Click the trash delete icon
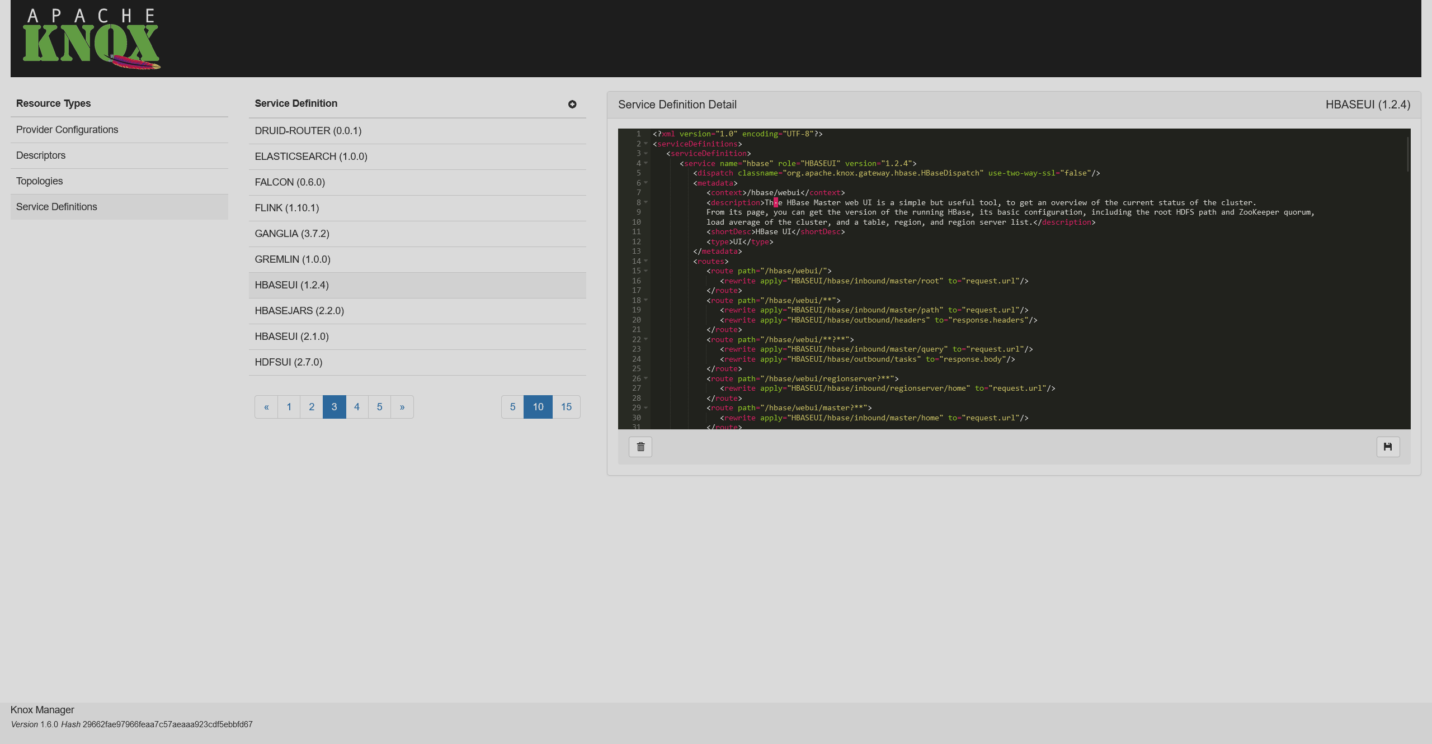 click(x=640, y=447)
